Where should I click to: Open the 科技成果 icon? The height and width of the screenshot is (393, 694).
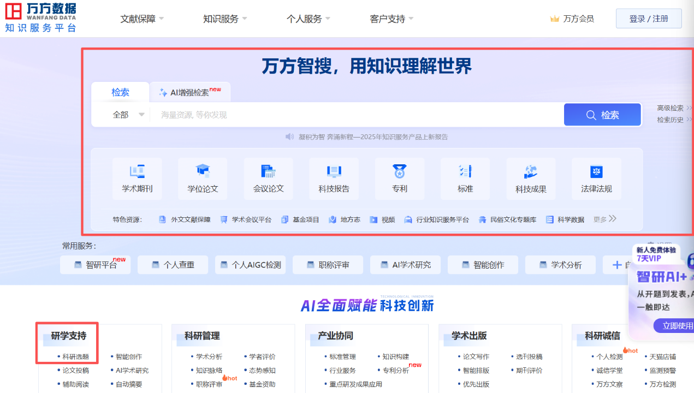pyautogui.click(x=531, y=171)
